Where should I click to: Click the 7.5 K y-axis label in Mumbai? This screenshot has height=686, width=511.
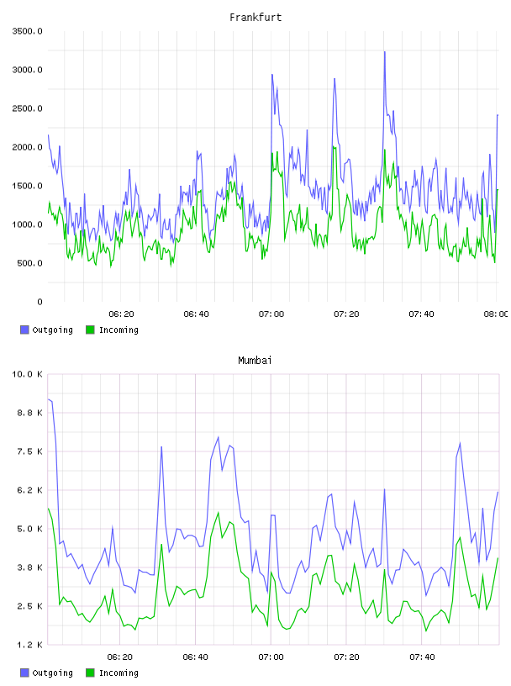coord(29,451)
